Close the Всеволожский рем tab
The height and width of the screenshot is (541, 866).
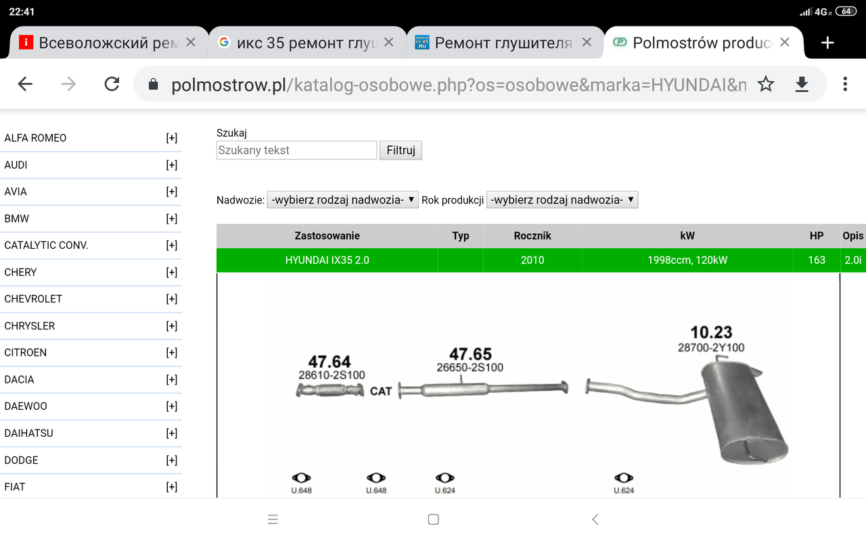(191, 42)
